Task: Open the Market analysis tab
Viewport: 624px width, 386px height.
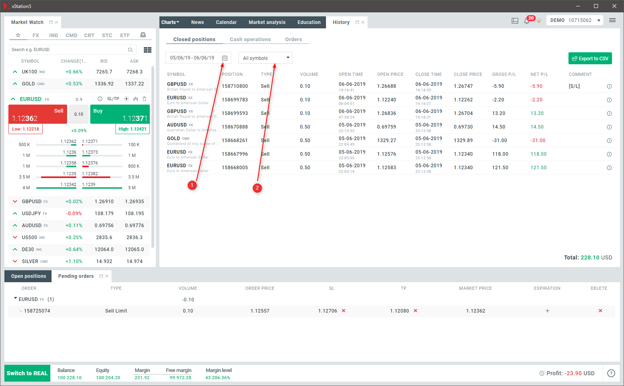Action: coord(267,22)
